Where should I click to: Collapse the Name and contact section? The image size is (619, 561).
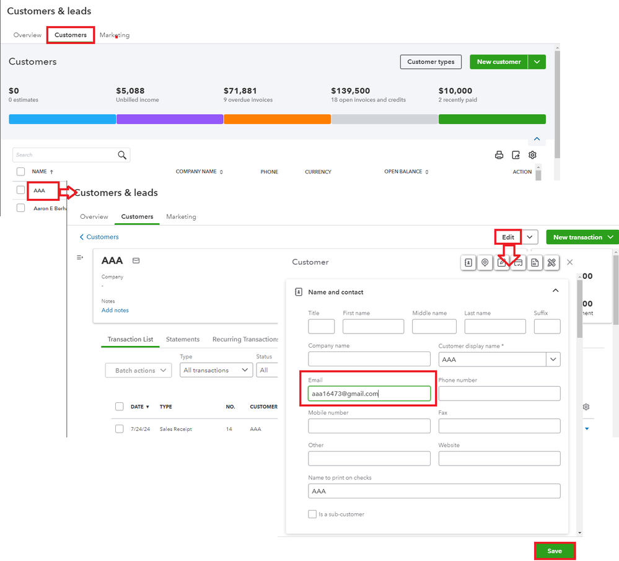tap(555, 291)
